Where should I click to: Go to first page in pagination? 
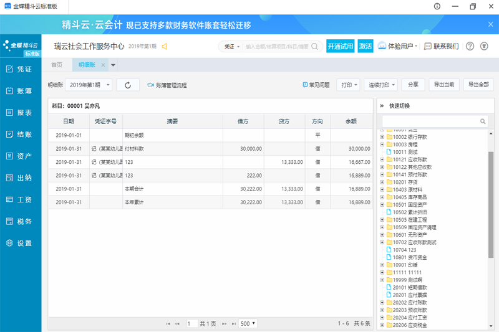(168, 324)
